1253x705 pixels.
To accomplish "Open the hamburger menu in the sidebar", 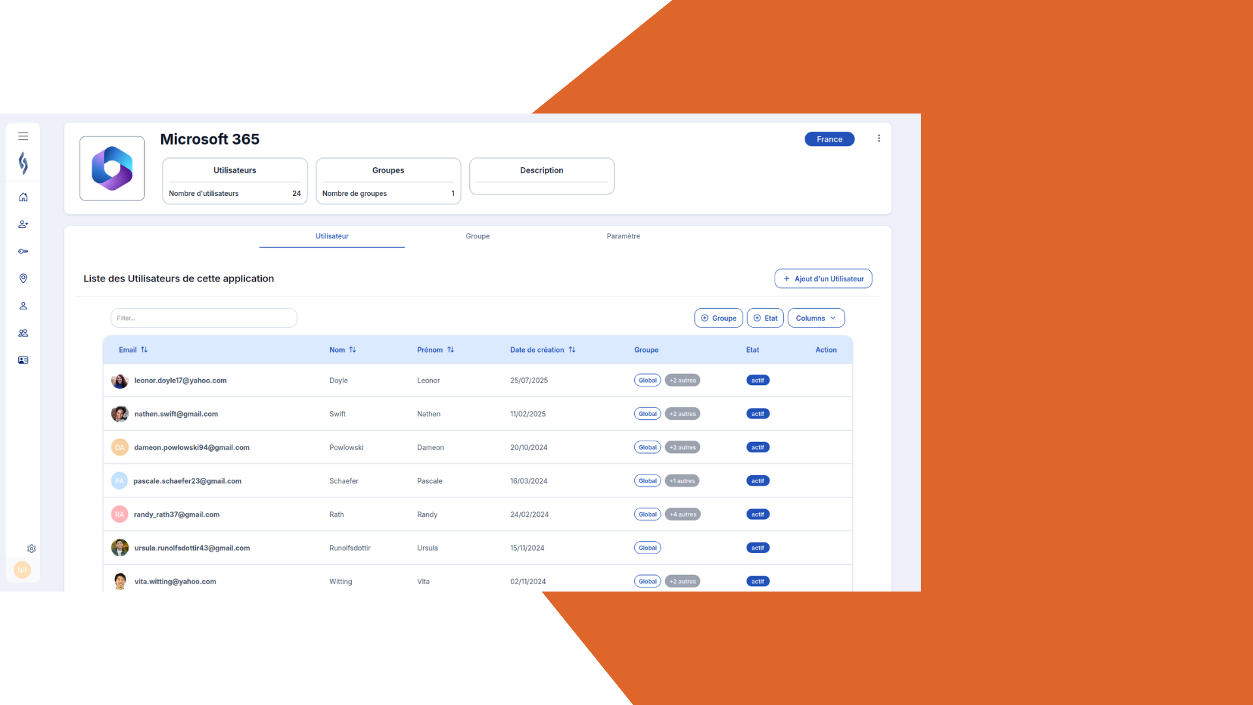I will pos(23,136).
